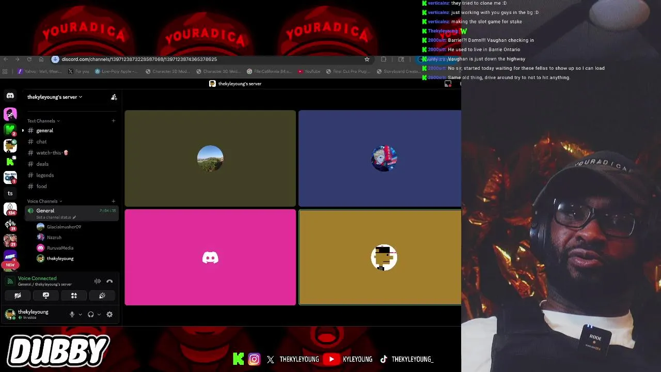661x372 pixels.
Task: Collapse the Voice Channels category
Action: (x=44, y=201)
